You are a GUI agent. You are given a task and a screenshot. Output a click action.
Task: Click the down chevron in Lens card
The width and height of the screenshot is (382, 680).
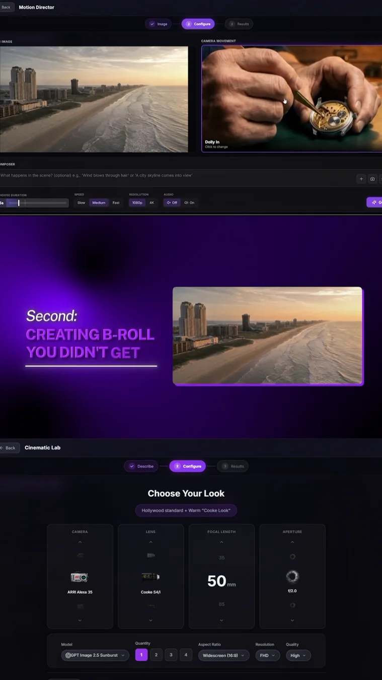tap(150, 620)
